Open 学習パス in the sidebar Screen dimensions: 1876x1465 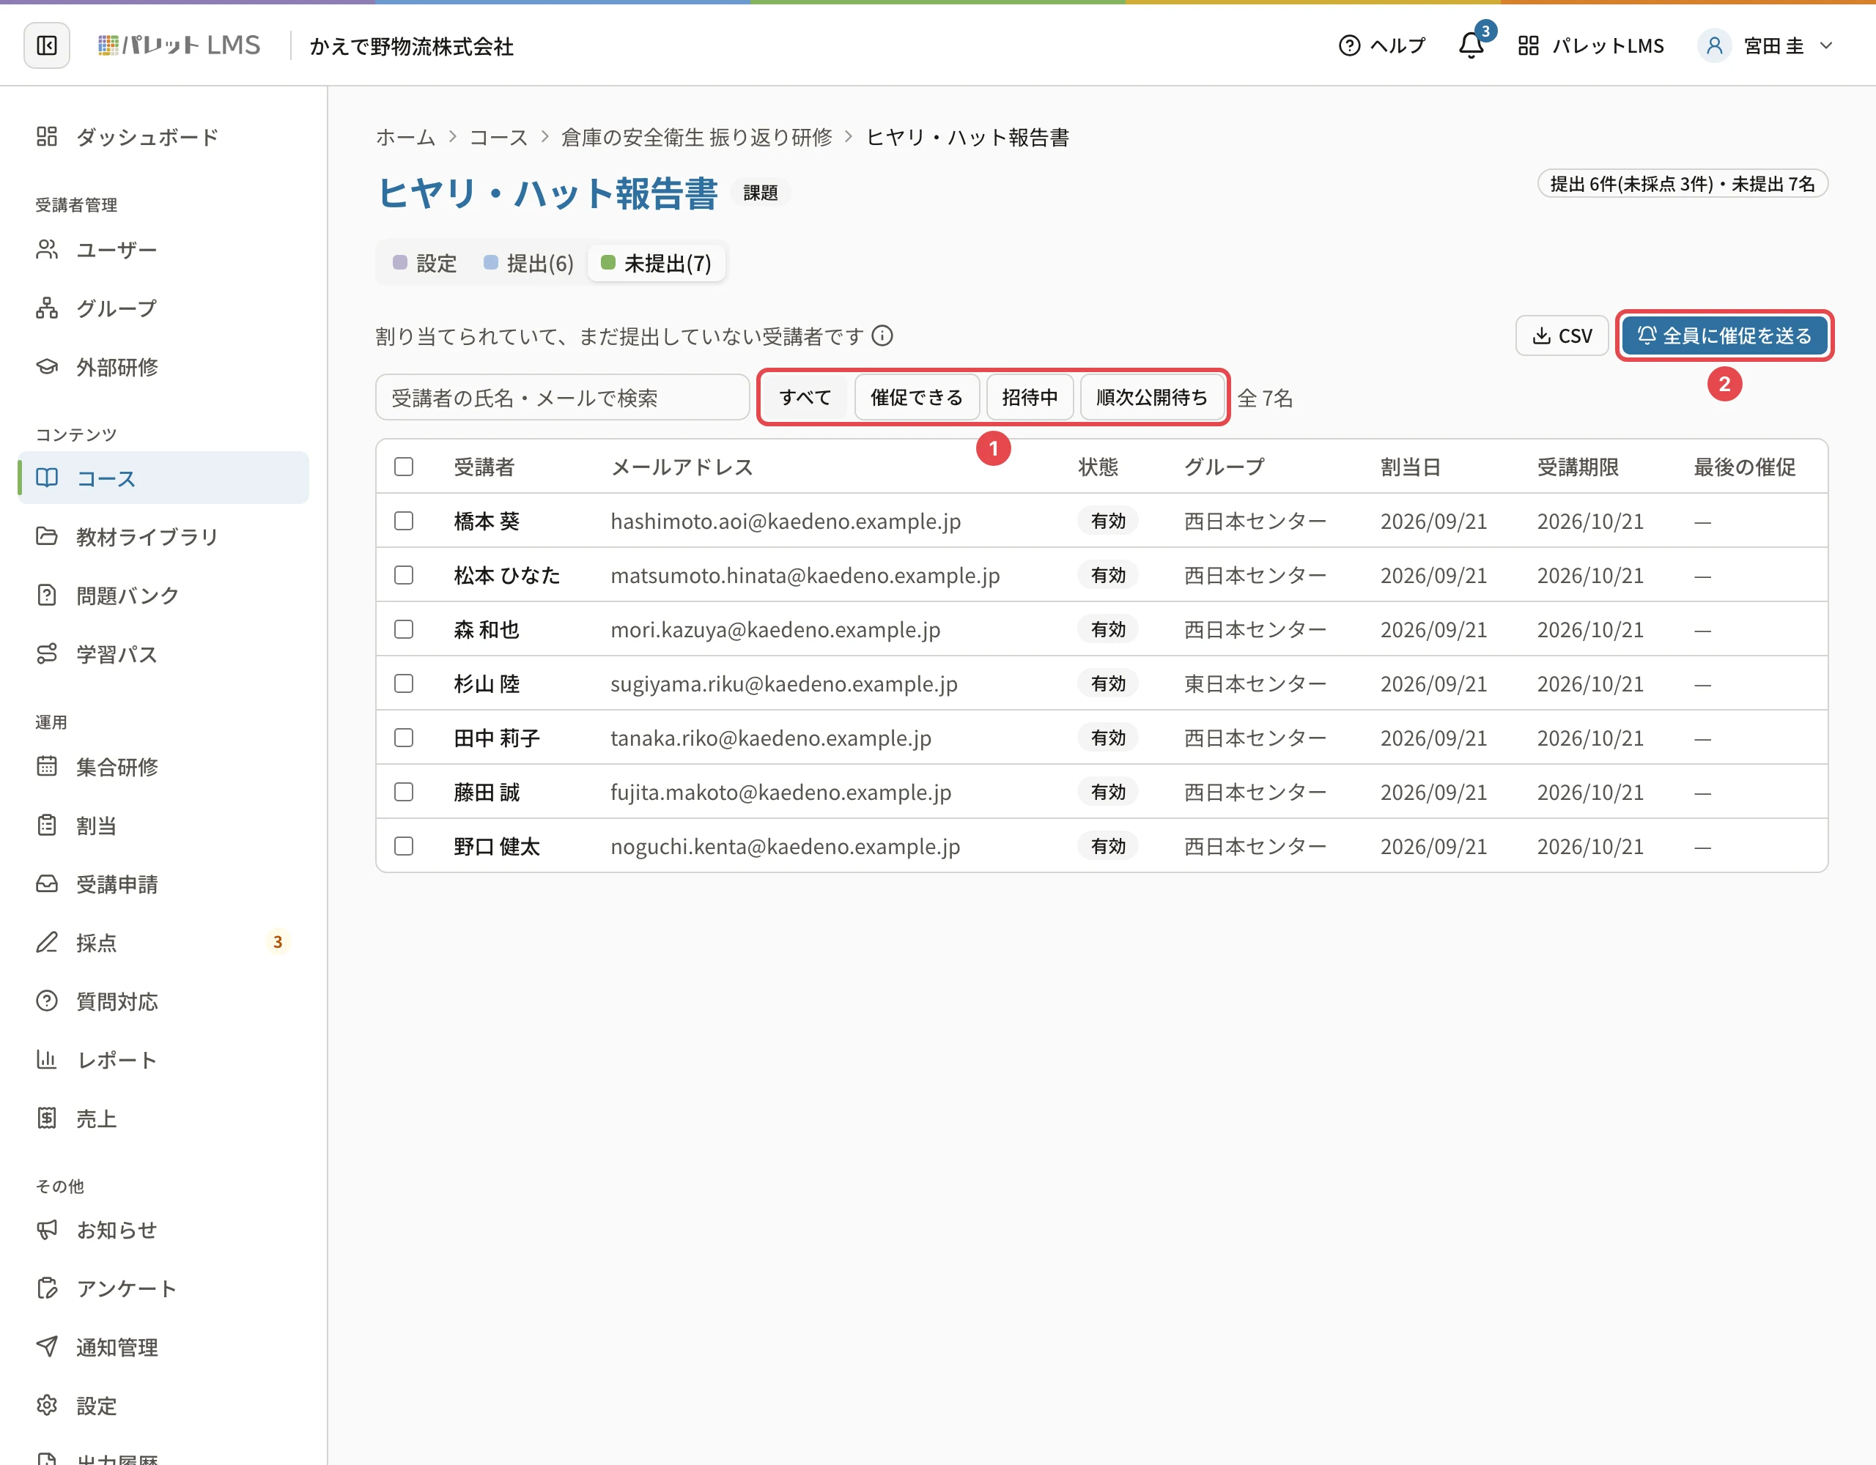(163, 654)
